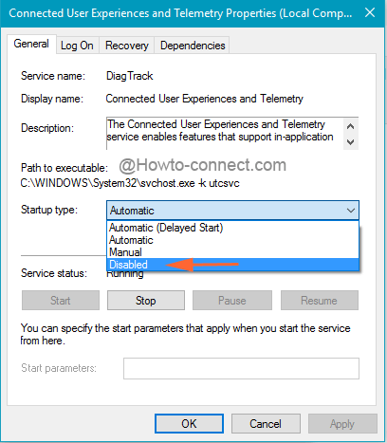The image size is (387, 443).
Task: Click the Resume service button
Action: (x=320, y=301)
